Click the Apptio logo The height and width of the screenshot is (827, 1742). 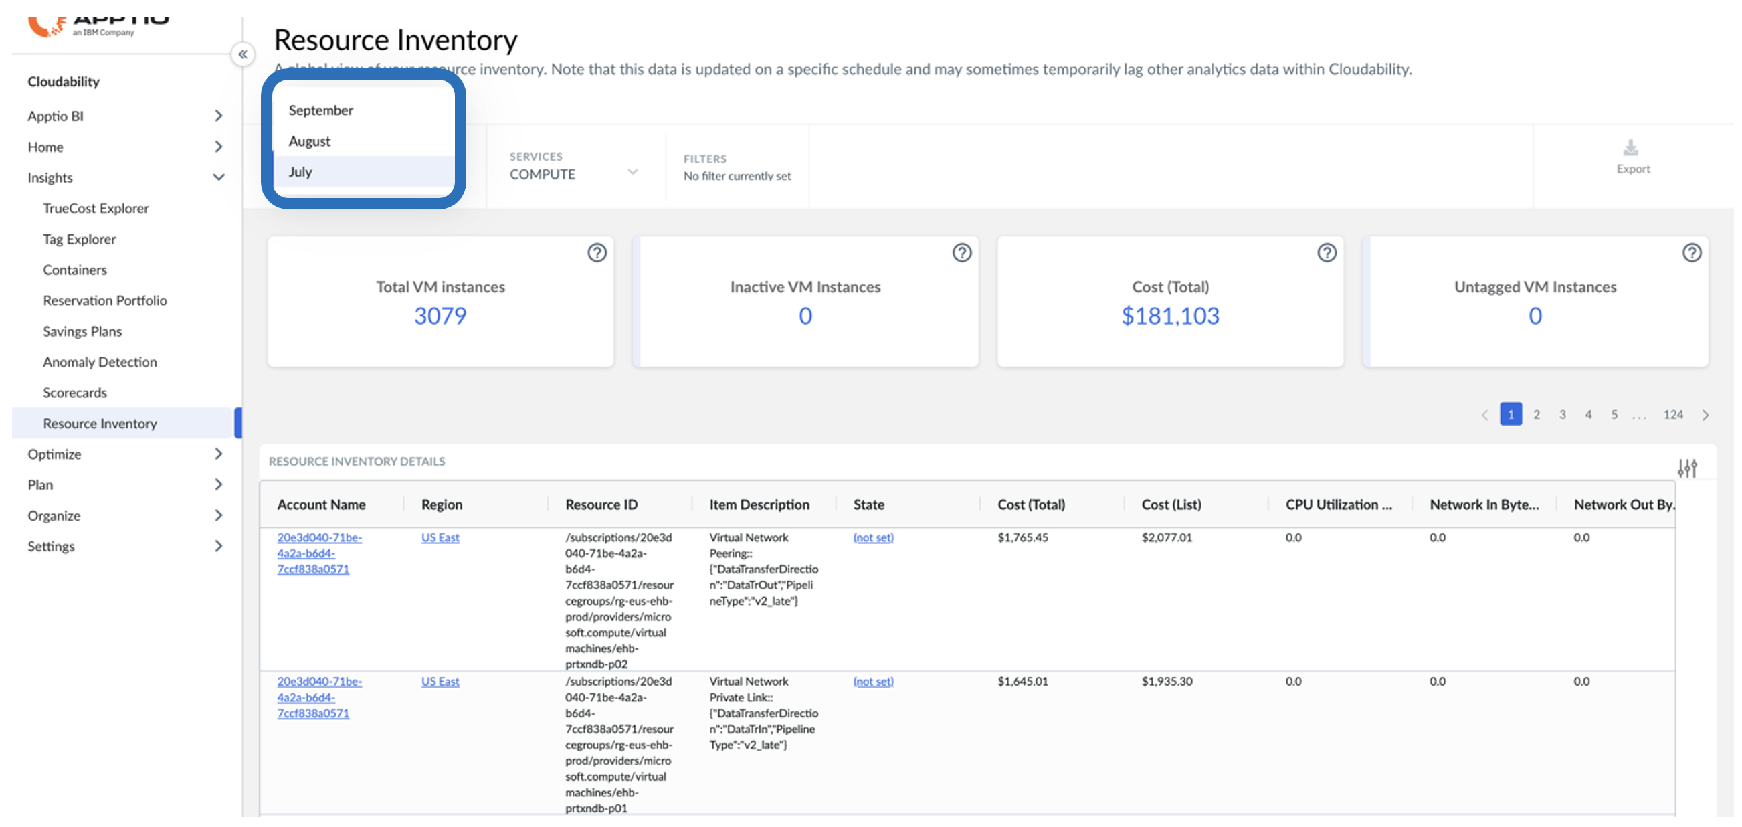pyautogui.click(x=98, y=27)
